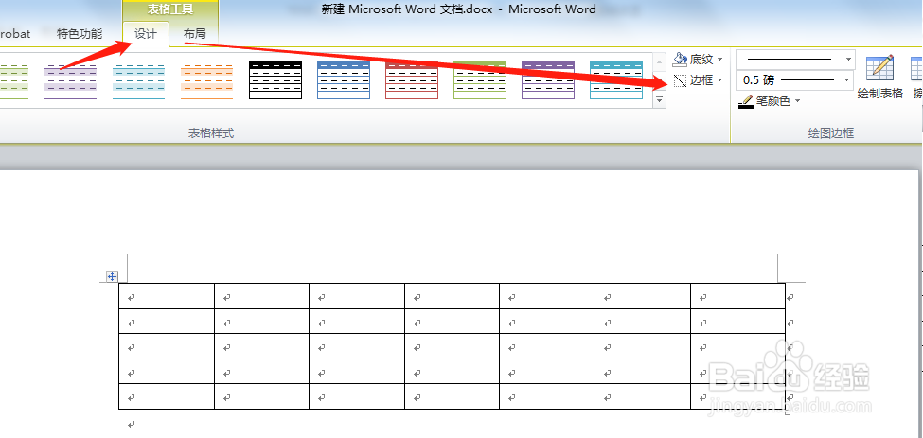The image size is (923, 438).
Task: Apply the green header grid table style
Action: click(x=480, y=79)
